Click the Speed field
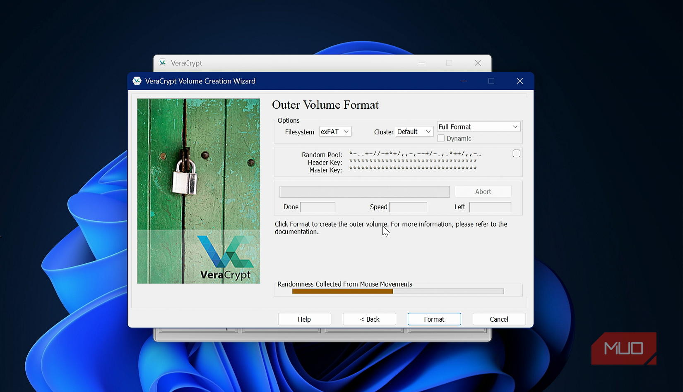Viewport: 683px width, 392px height. coord(408,207)
